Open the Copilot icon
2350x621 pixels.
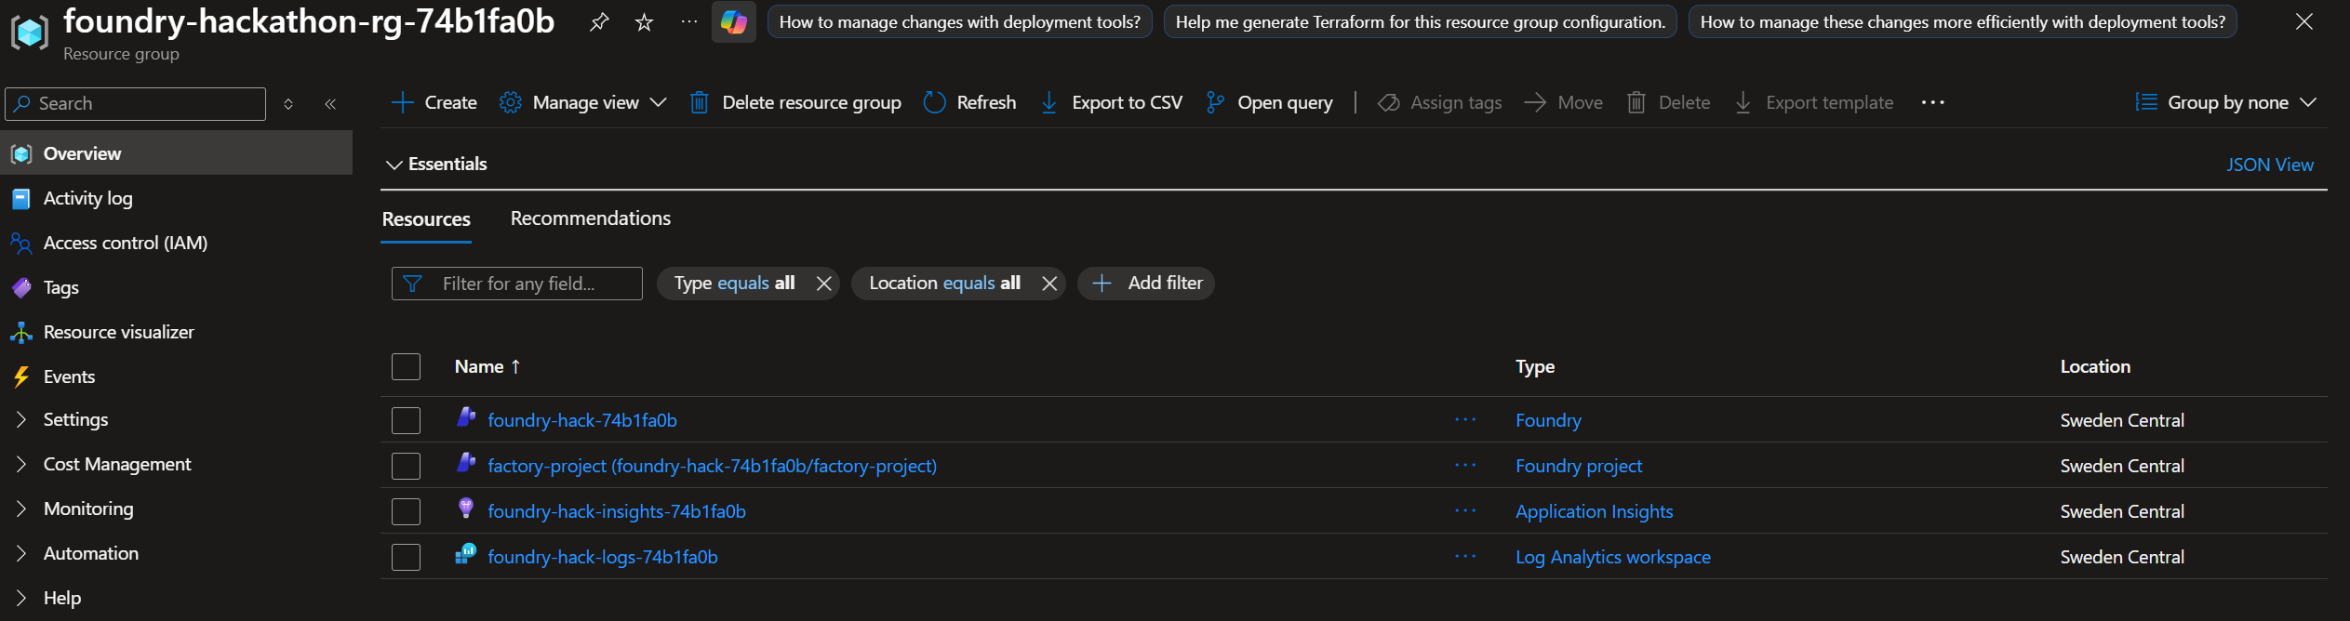733,21
